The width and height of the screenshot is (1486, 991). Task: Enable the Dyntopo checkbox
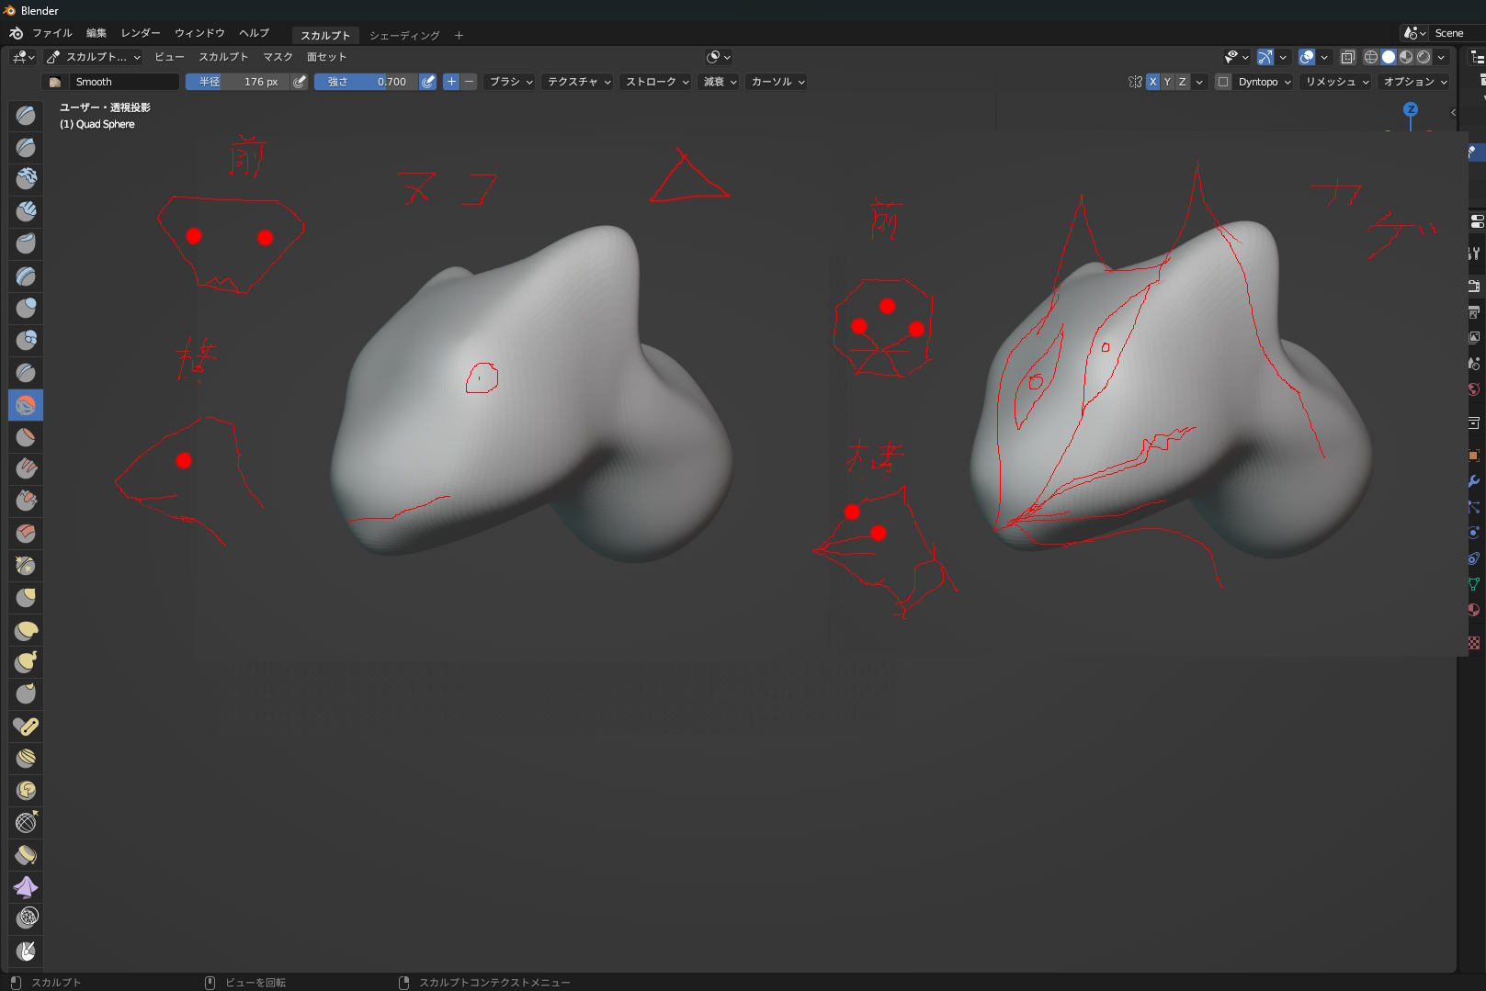coord(1223,82)
